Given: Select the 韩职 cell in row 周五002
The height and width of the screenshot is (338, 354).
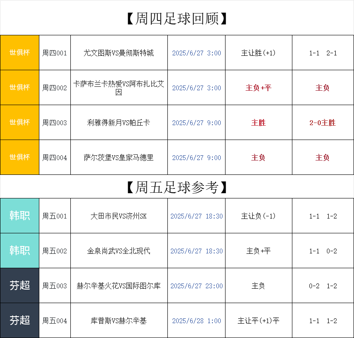Looking at the screenshot, I should coord(20,251).
